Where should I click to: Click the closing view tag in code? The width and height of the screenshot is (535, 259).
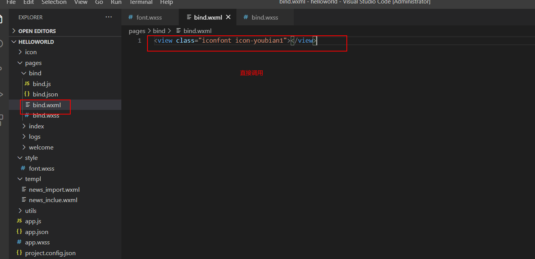click(303, 41)
